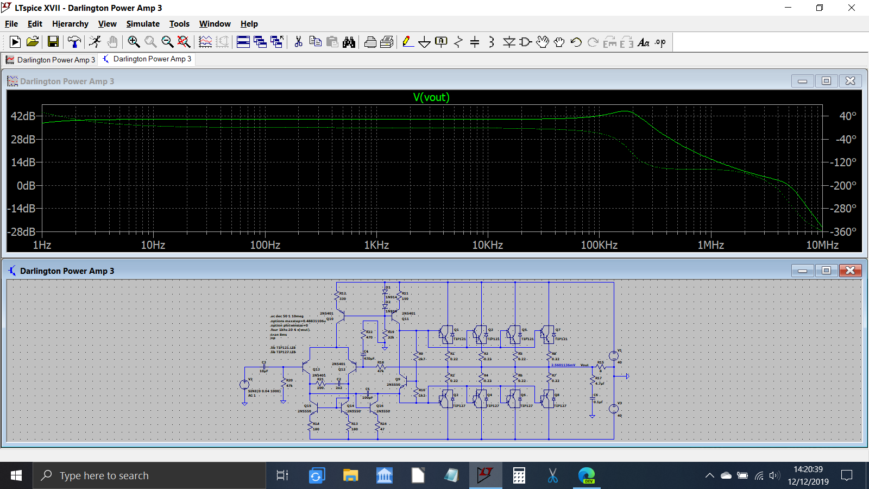This screenshot has width=869, height=489.
Task: Click the Zoom Full Extents icon
Action: (x=184, y=42)
